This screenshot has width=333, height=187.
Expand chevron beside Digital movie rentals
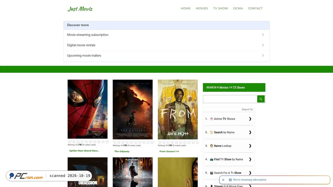pyautogui.click(x=263, y=45)
